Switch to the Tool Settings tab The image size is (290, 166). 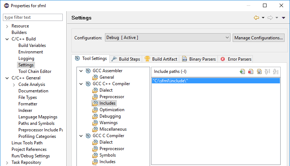91,58
